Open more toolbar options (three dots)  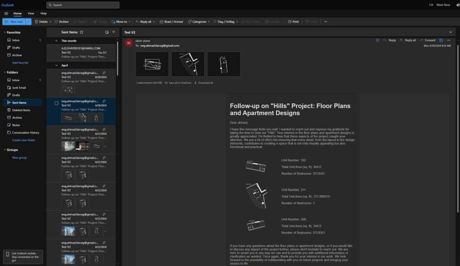(x=326, y=22)
